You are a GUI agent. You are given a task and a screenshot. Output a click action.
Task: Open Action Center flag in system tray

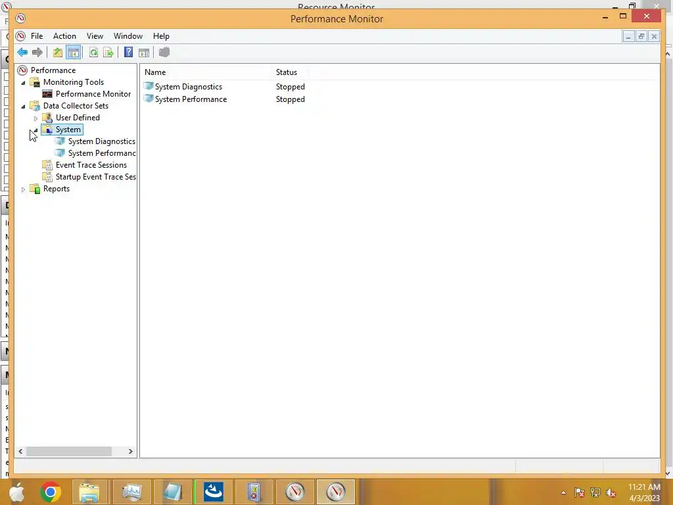[580, 493]
